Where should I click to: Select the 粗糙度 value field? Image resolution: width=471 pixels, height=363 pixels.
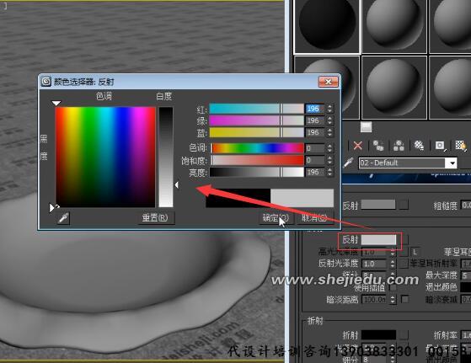[x=466, y=205]
